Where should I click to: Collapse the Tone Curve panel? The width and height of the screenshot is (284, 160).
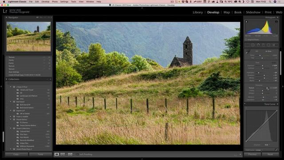point(277,104)
